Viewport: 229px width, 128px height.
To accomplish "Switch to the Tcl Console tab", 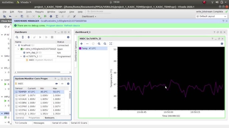I will coord(21,123).
